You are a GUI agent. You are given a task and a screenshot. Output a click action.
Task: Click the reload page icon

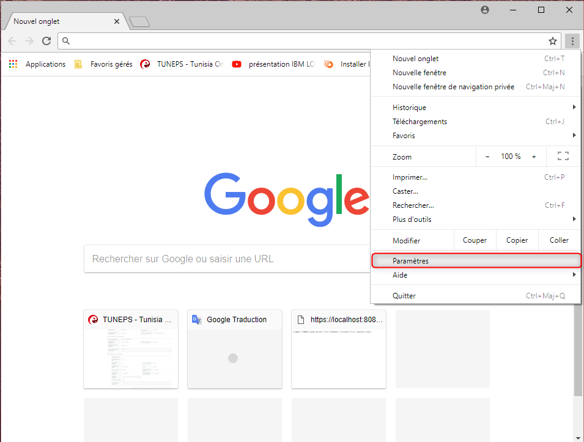tap(46, 41)
